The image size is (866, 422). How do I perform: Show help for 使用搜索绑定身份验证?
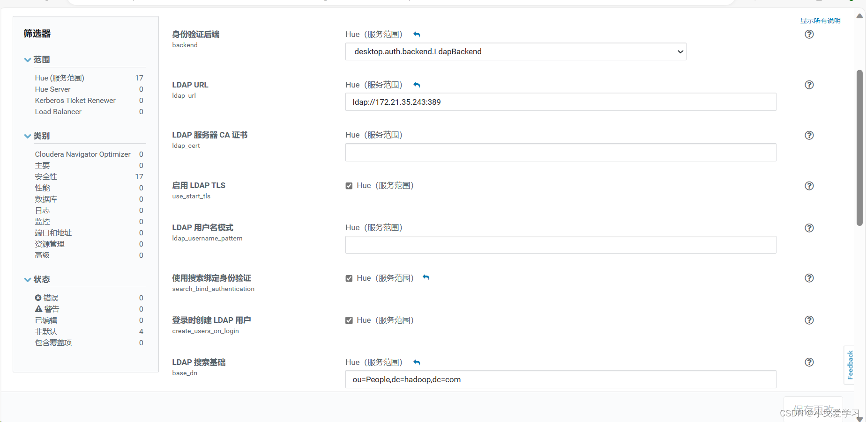(x=809, y=278)
